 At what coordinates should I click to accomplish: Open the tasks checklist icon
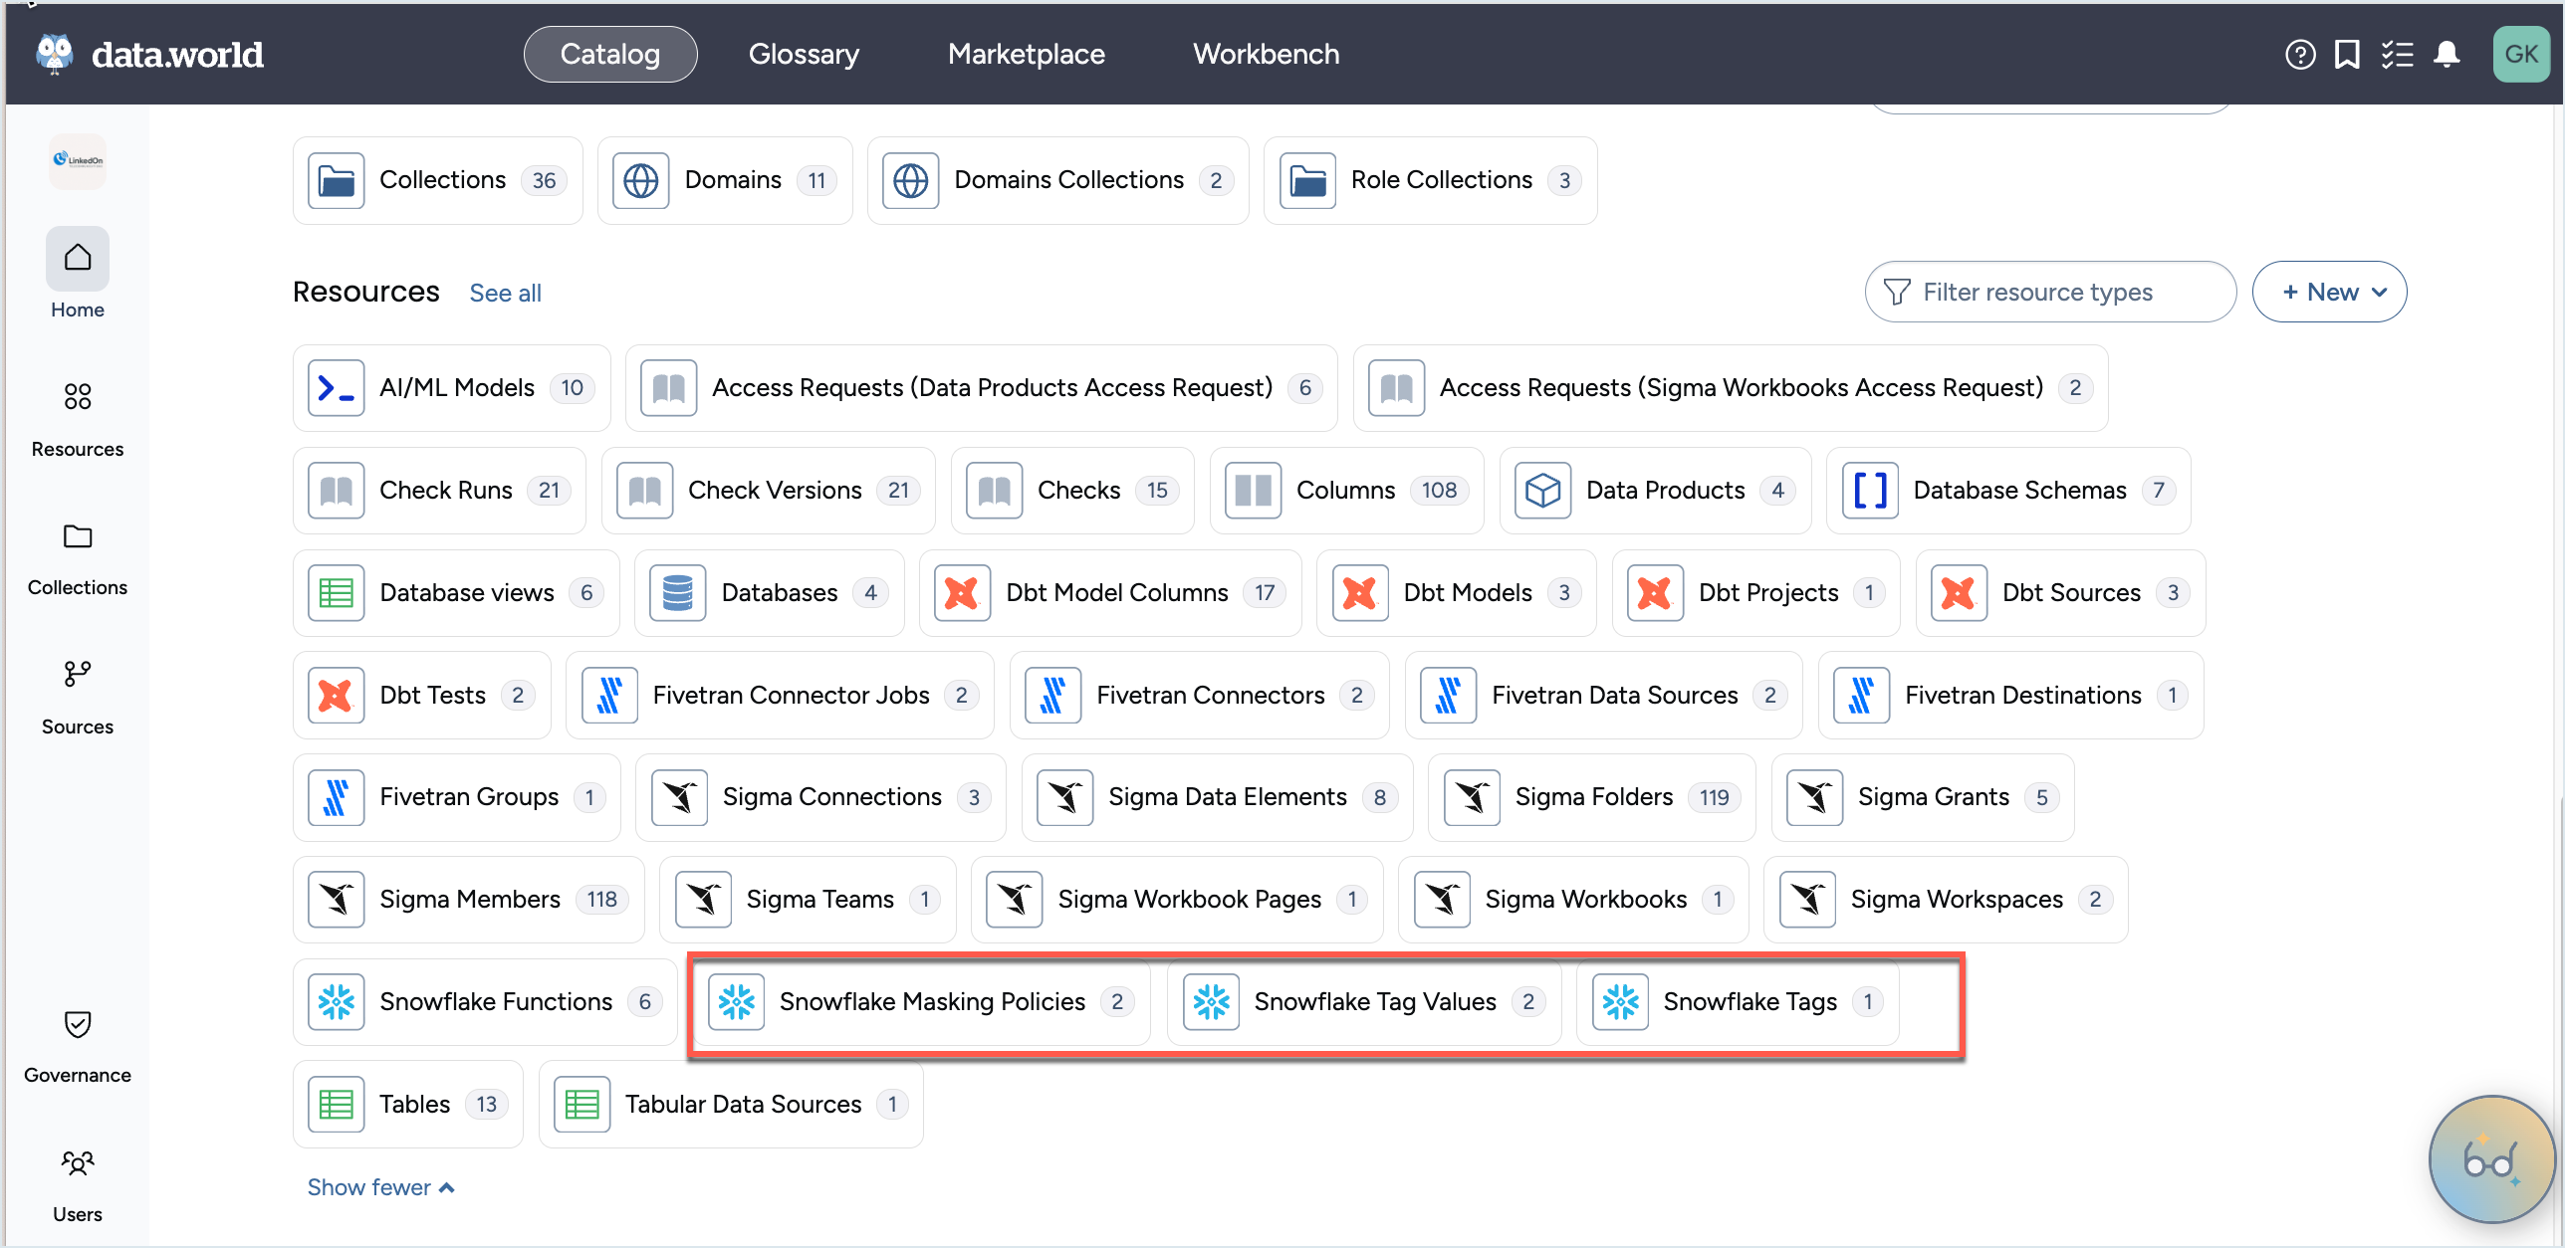click(2397, 55)
